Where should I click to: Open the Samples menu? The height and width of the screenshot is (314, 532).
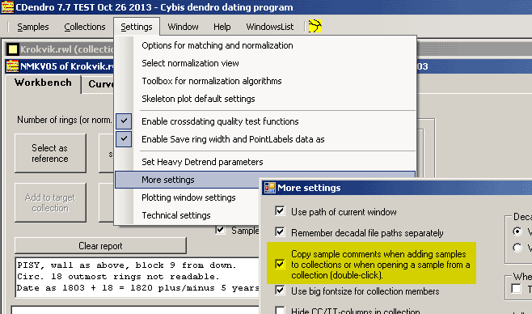(x=33, y=27)
